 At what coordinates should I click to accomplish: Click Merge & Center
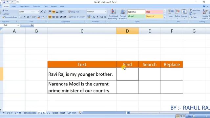click(x=76, y=17)
